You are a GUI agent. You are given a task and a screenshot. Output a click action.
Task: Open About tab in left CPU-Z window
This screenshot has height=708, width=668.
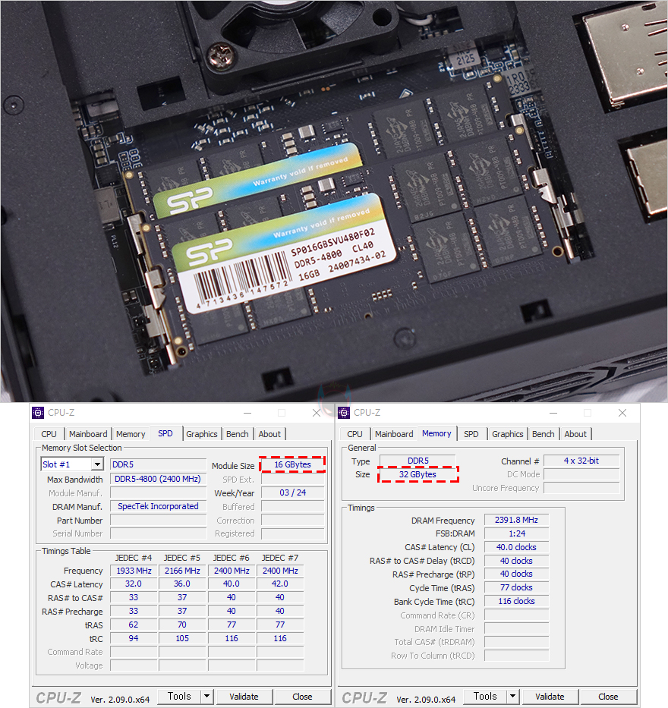[x=269, y=434]
